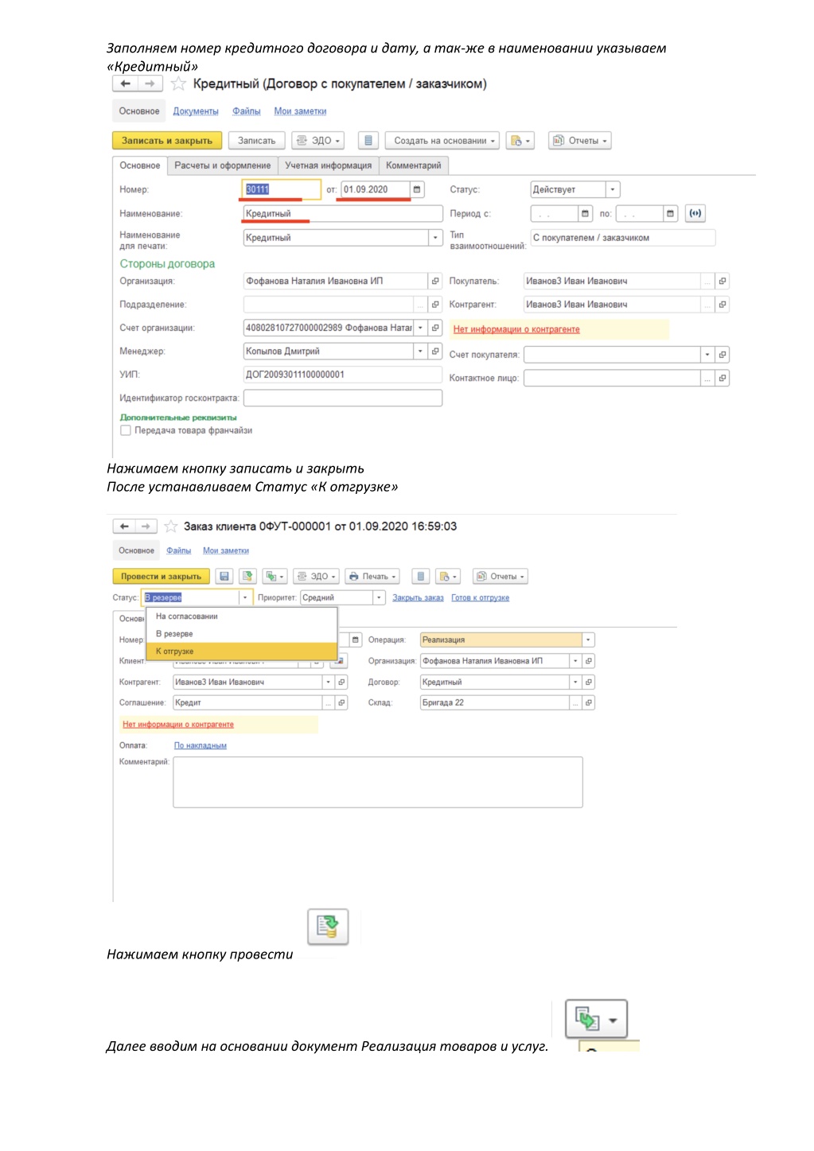Screen dimensions: 814x1151
Task: Open the Договор record Кредитный in order form
Action: point(589,682)
